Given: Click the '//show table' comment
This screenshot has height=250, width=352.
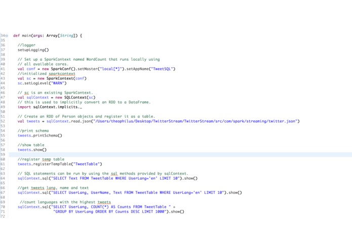Looking at the screenshot, I should pos(31,145).
